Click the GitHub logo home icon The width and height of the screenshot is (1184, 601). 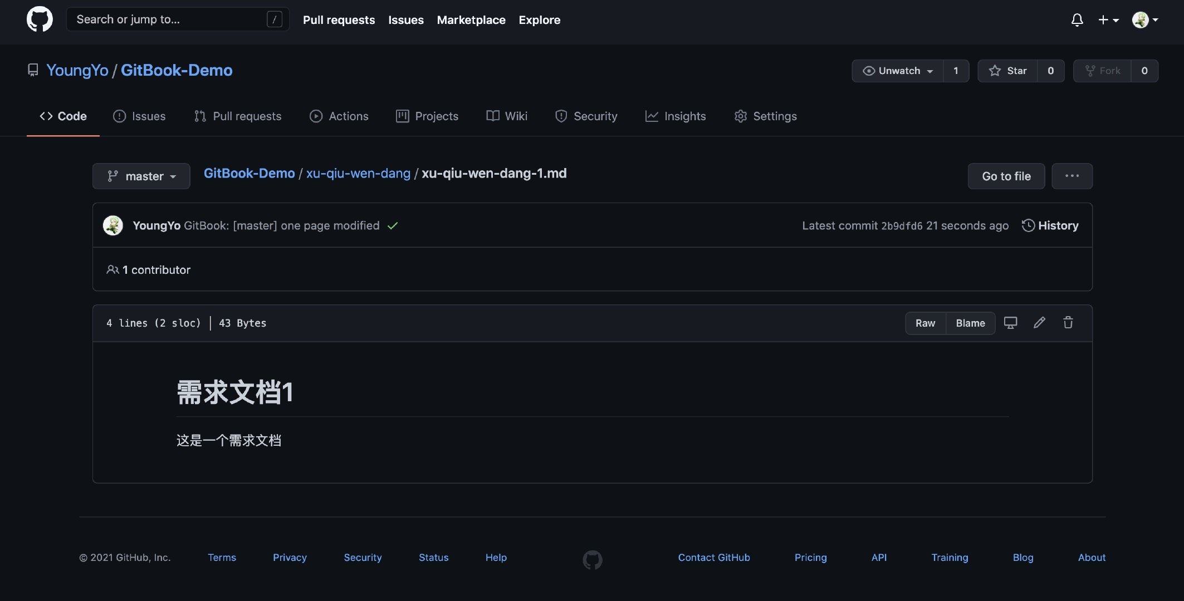click(40, 19)
